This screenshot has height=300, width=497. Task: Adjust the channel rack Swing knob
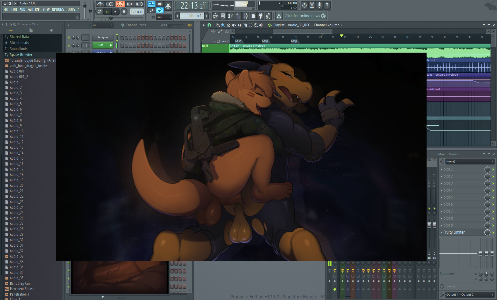170,25
